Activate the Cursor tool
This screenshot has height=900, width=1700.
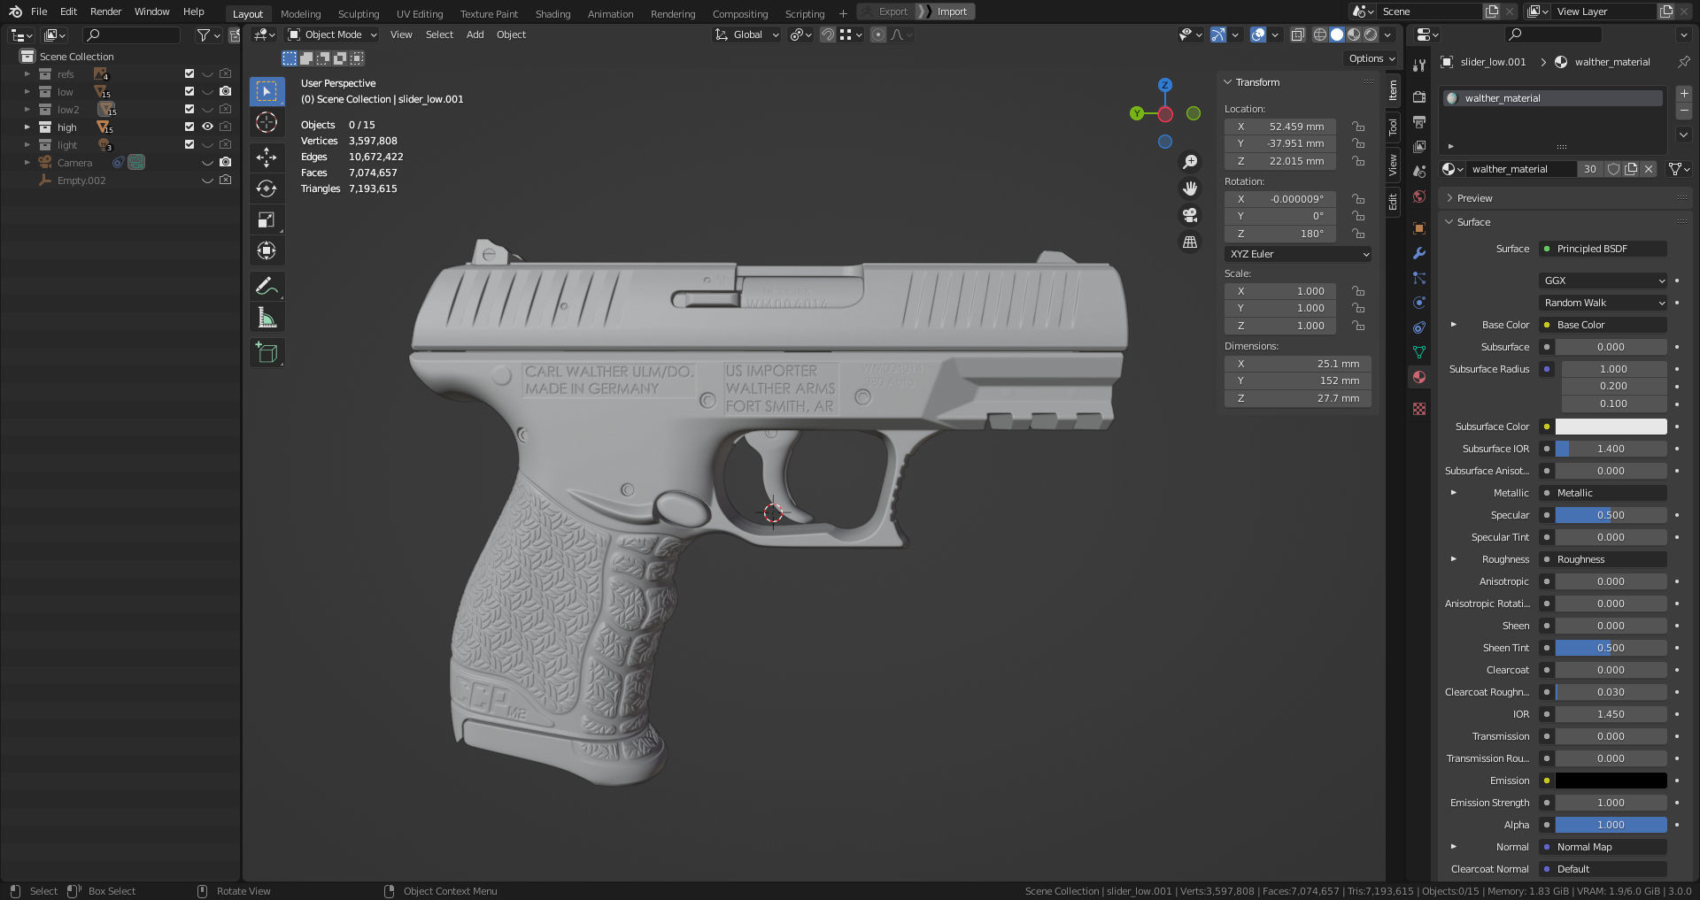pyautogui.click(x=267, y=123)
